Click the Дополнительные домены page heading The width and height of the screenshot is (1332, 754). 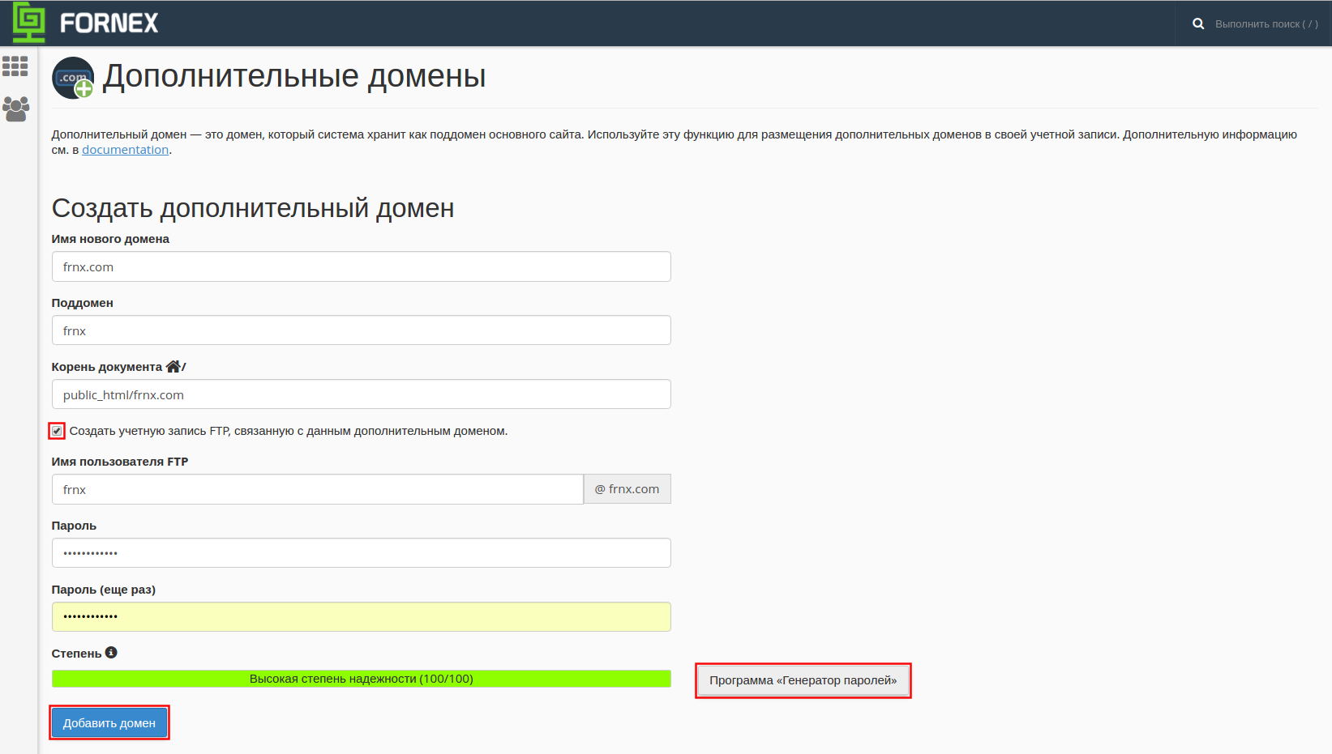click(294, 76)
